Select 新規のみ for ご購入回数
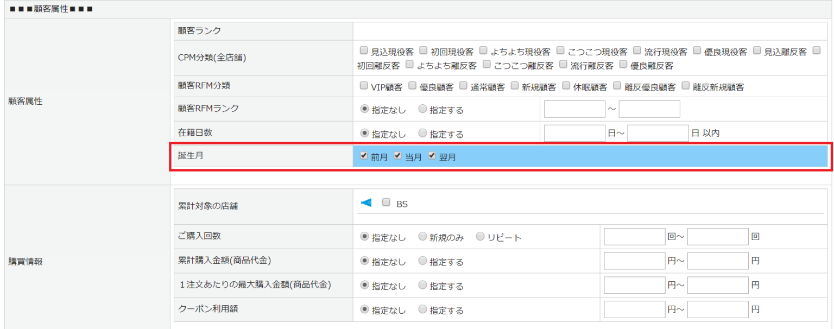This screenshot has width=834, height=329. tap(422, 237)
